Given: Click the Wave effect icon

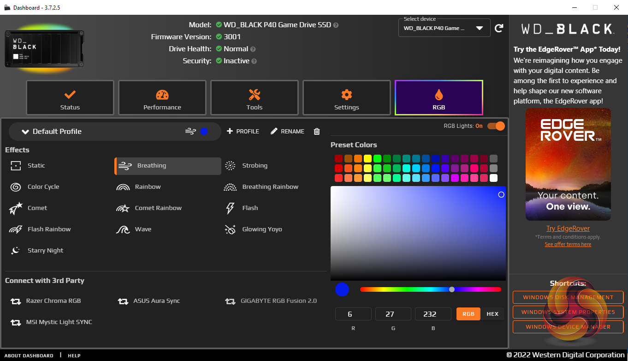Looking at the screenshot, I should pyautogui.click(x=123, y=229).
